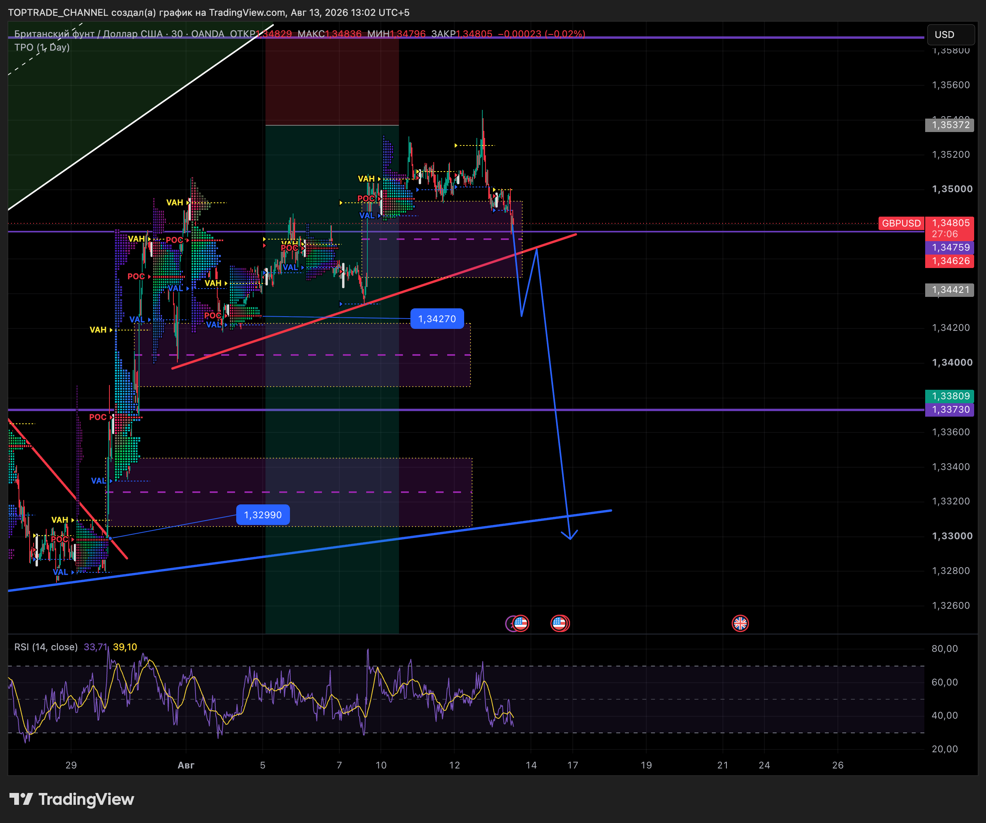986x823 pixels.
Task: Click the chart title 'Британский фунт / Доллар США'
Action: tap(88, 34)
